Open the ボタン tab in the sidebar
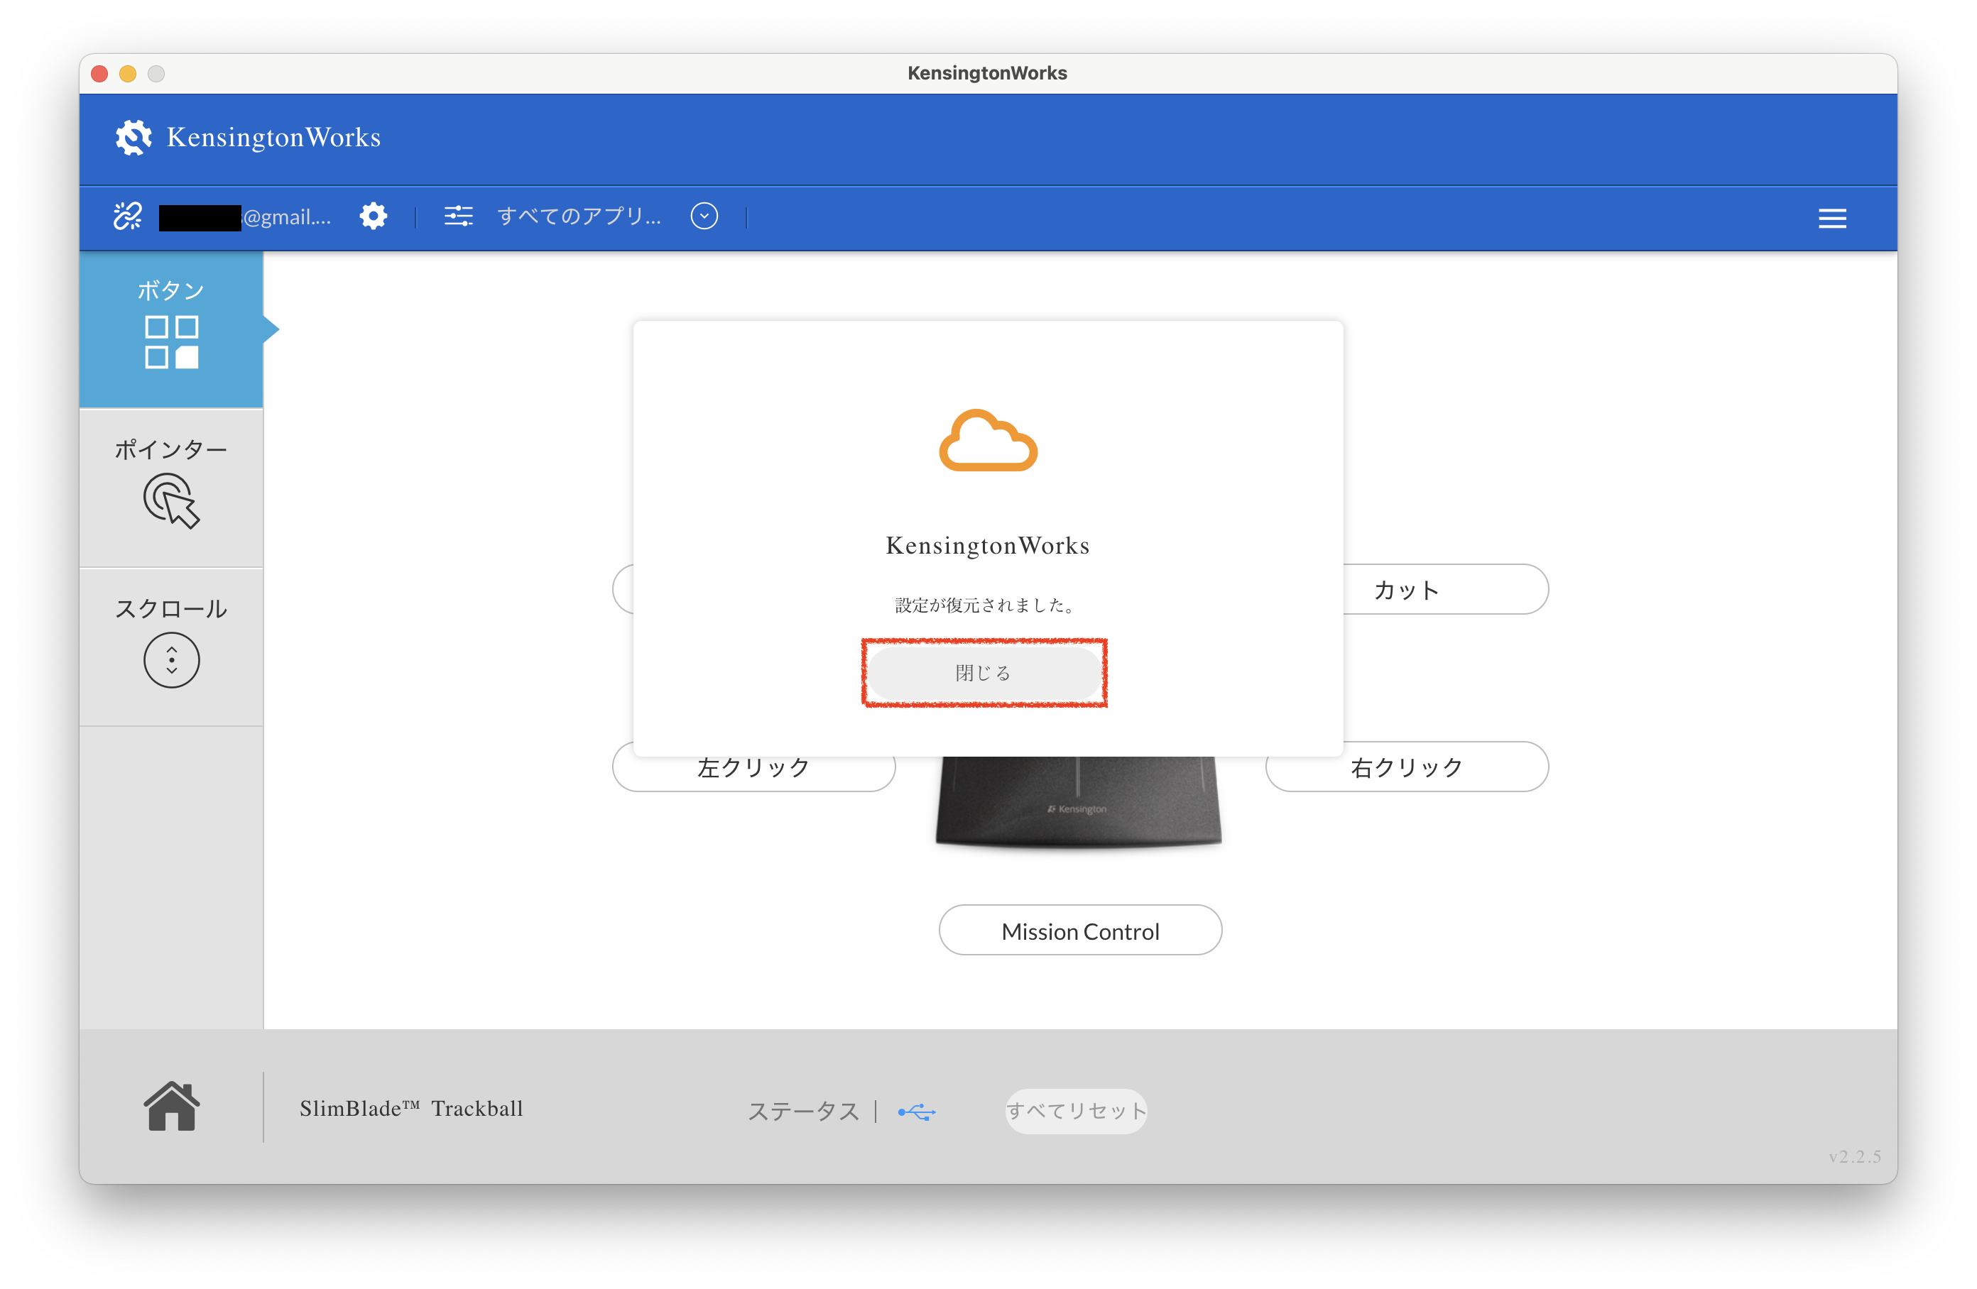Screen dimensions: 1977x1289 click(x=171, y=330)
